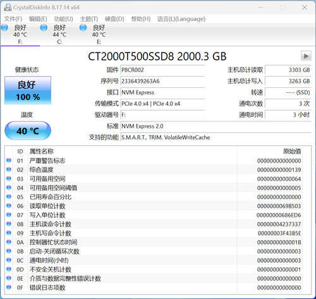Click the status dot for attribute 05

[x=9, y=197]
